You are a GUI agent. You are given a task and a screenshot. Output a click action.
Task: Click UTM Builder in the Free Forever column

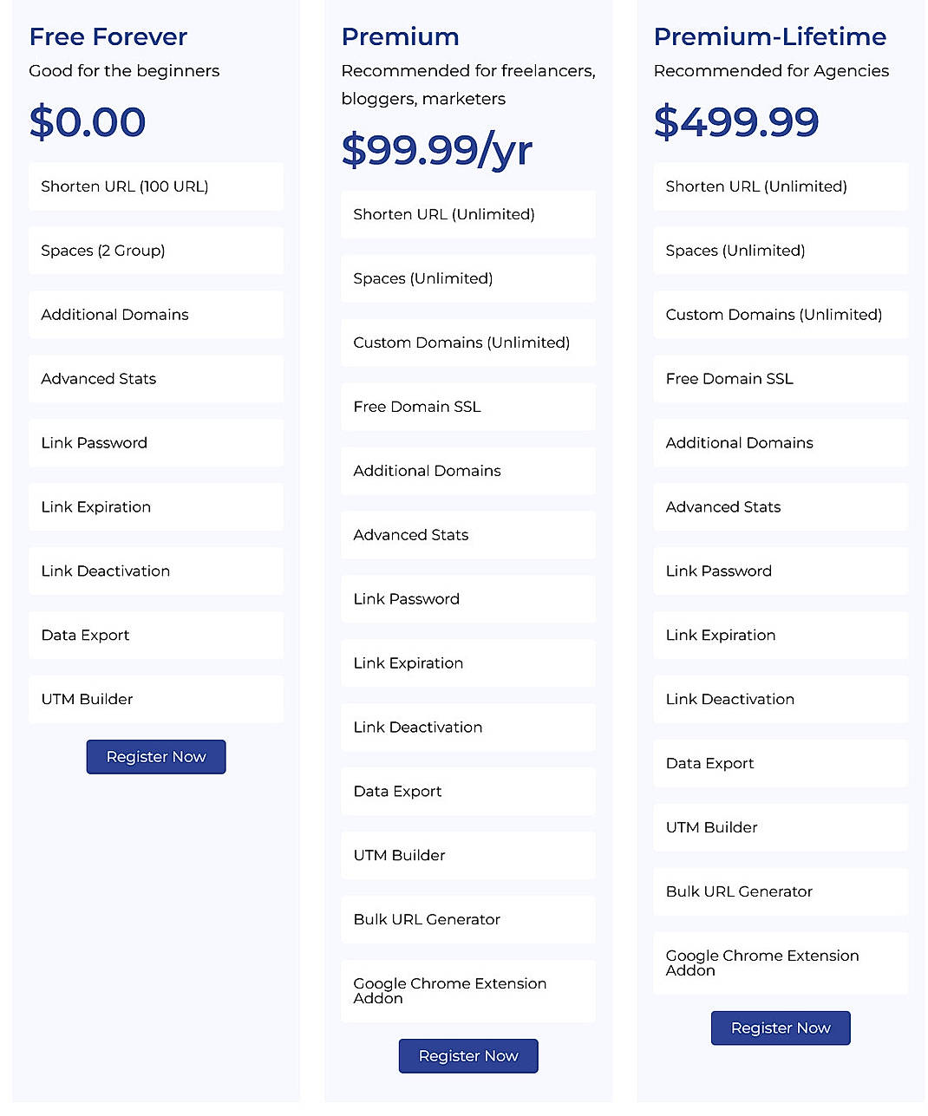click(x=155, y=699)
